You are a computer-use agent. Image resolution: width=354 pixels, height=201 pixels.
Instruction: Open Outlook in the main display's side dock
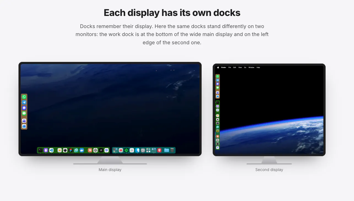24,126
